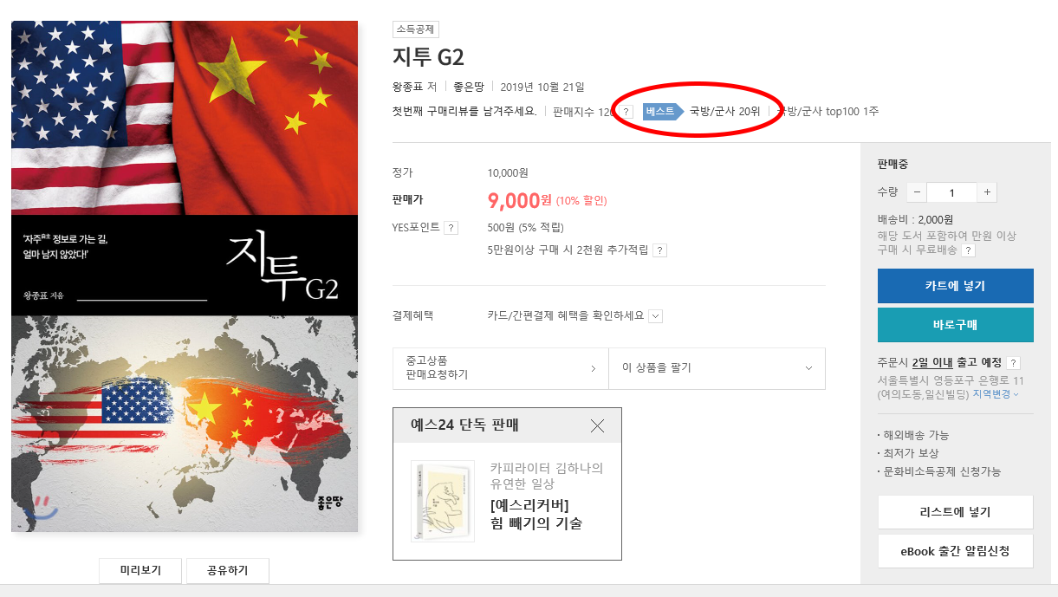Click the question mark beside 무료배송
Viewport: 1058px width, 597px height.
point(968,250)
